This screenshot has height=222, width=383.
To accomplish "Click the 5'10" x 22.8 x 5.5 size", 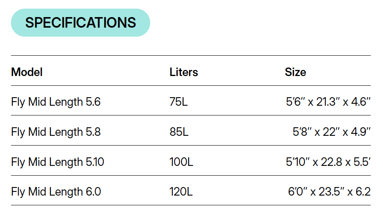I will (x=328, y=162).
